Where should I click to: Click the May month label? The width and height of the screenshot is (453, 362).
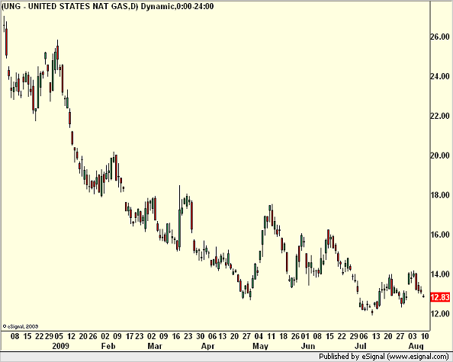click(260, 346)
